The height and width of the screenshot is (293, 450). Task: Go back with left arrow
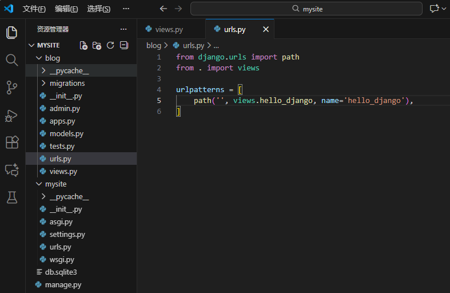tap(164, 9)
